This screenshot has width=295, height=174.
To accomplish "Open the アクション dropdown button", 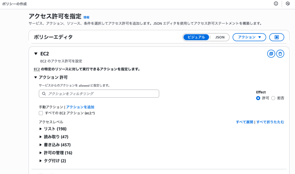I will click(249, 37).
